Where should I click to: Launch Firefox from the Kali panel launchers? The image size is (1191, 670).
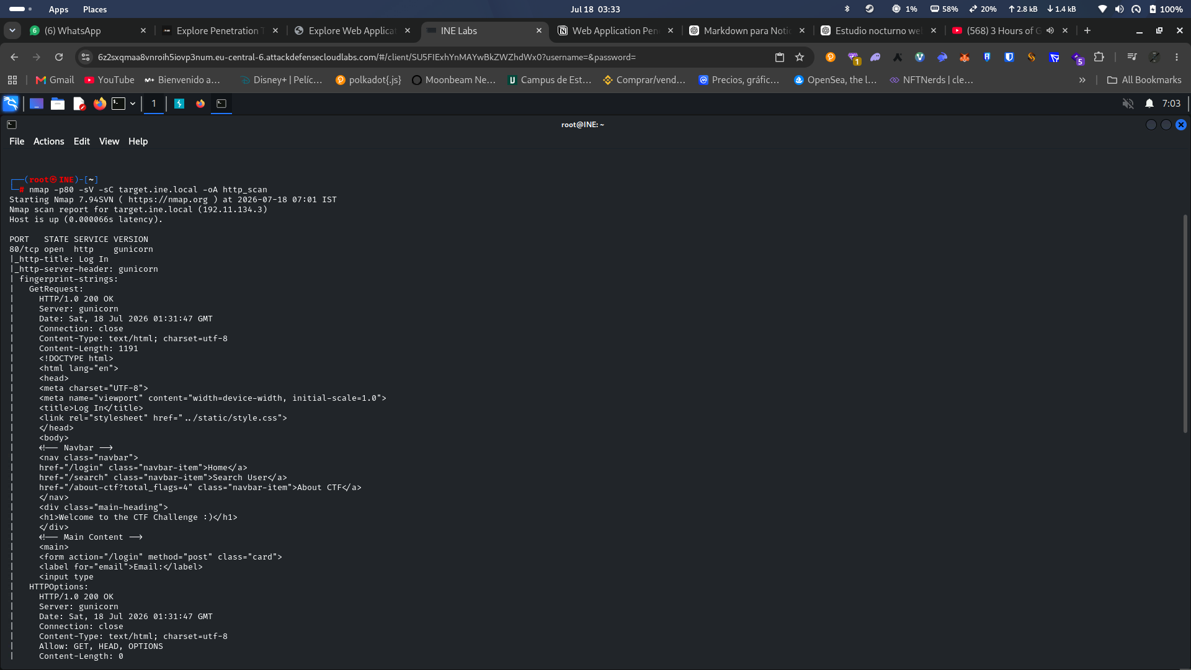(x=100, y=104)
